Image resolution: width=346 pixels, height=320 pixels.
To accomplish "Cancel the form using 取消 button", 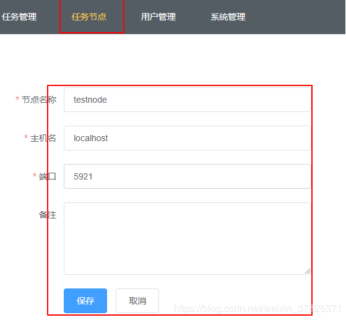I will 137,301.
